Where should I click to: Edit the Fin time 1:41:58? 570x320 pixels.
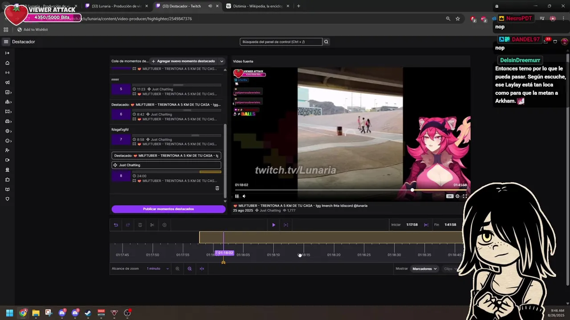[450, 225]
